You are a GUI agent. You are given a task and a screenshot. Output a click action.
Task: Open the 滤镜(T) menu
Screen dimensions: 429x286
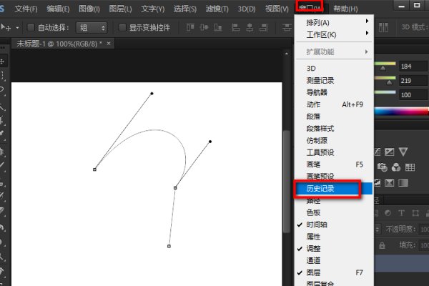(x=217, y=9)
